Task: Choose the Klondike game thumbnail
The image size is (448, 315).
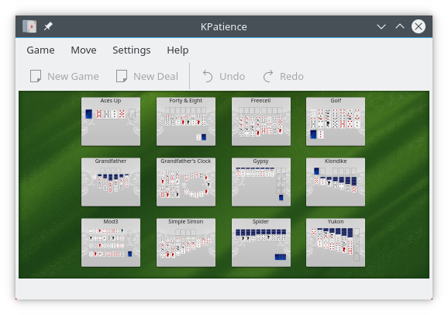Action: pyautogui.click(x=336, y=182)
